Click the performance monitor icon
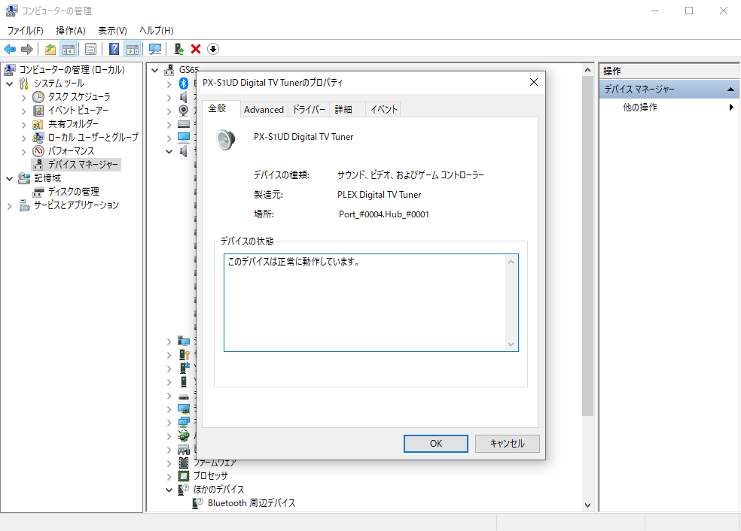Screen dimensions: 741x531 tap(38, 151)
